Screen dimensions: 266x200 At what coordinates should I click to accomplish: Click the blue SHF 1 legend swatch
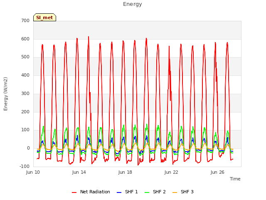coord(119,192)
